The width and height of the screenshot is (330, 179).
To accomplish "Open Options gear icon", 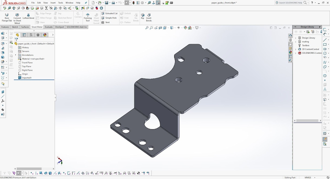I will pyautogui.click(x=142, y=3).
